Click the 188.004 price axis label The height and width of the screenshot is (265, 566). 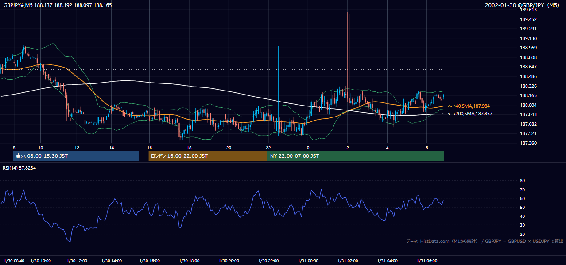click(528, 105)
